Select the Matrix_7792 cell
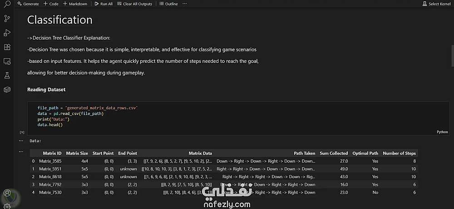The height and width of the screenshot is (209, 454). [x=50, y=184]
